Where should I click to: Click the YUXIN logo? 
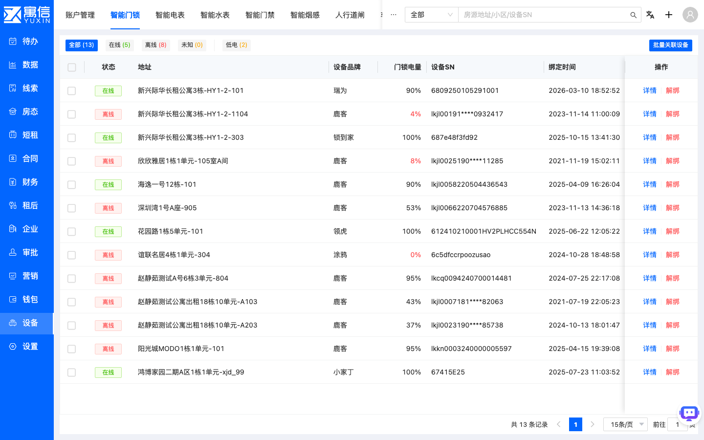[27, 15]
